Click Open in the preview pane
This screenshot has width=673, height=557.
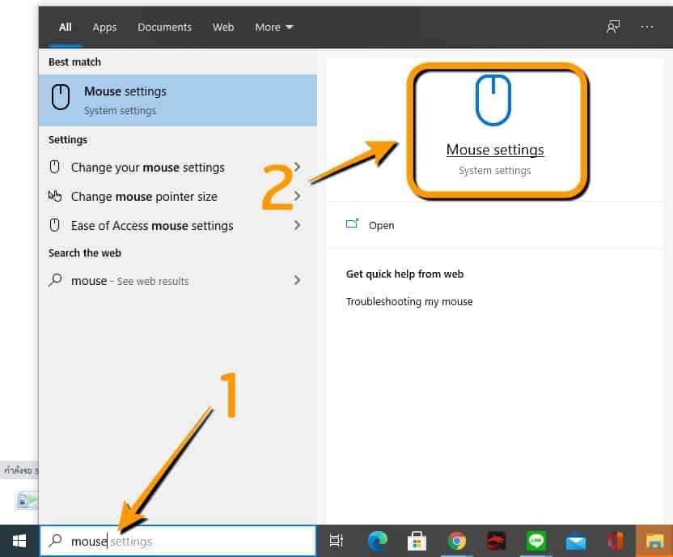click(x=381, y=225)
